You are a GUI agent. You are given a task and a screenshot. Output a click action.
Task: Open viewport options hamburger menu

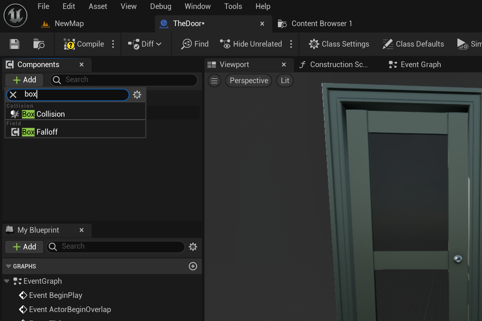[x=214, y=81]
